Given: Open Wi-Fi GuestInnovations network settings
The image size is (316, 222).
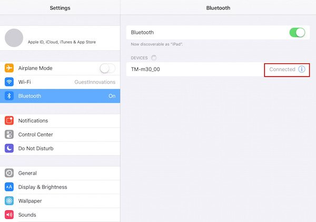Looking at the screenshot, I should pyautogui.click(x=60, y=82).
